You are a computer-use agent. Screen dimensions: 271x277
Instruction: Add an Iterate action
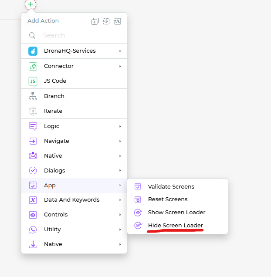74,111
